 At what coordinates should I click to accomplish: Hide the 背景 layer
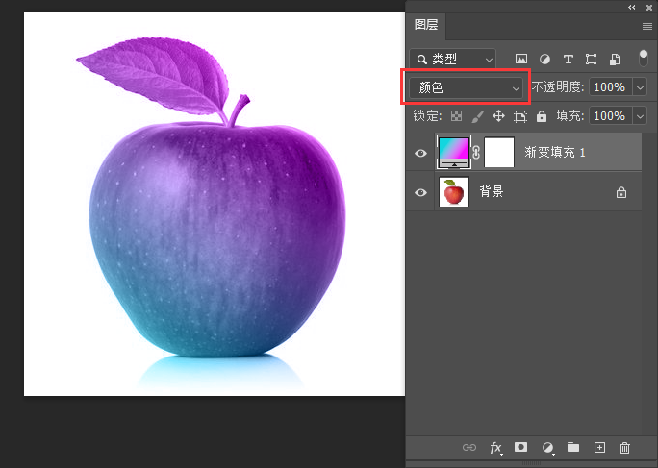(420, 192)
